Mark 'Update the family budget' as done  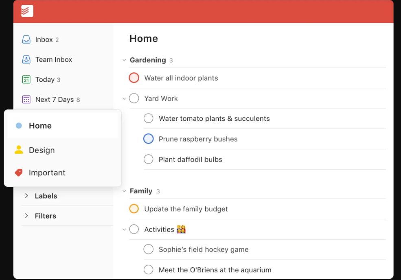tap(134, 209)
